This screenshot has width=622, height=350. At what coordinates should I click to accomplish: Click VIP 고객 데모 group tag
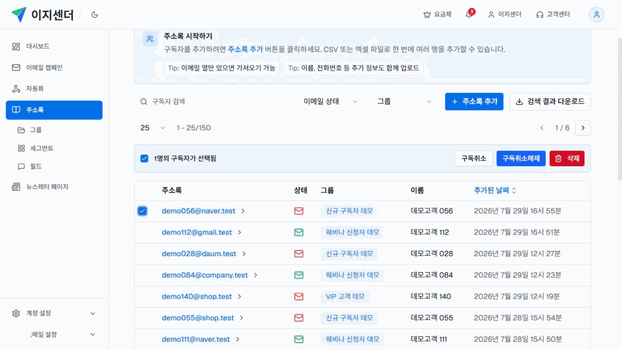pyautogui.click(x=345, y=296)
